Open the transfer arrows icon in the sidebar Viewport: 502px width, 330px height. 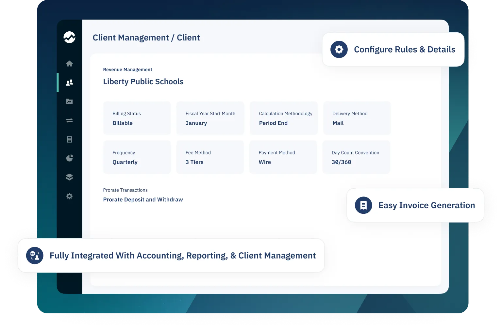69,120
